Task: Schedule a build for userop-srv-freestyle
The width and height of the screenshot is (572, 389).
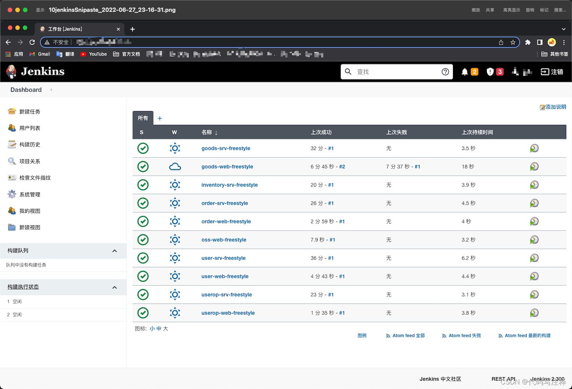Action: 534,295
